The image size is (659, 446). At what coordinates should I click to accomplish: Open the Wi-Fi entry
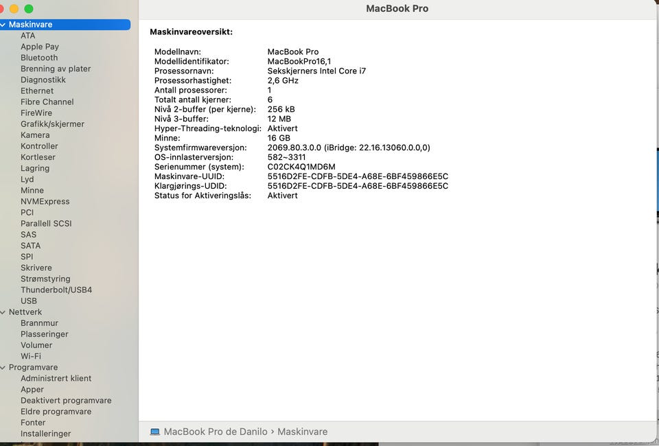pos(31,356)
